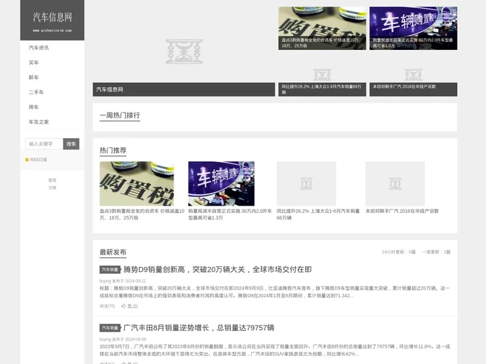This screenshot has height=364, width=486.
Task: Open top banner placeholder for 上海大众 article
Action: [322, 75]
